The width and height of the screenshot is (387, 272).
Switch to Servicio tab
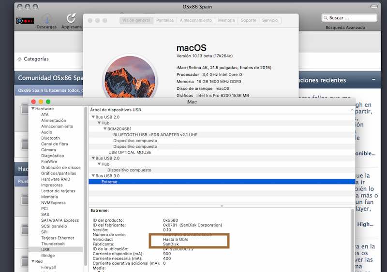point(270,20)
